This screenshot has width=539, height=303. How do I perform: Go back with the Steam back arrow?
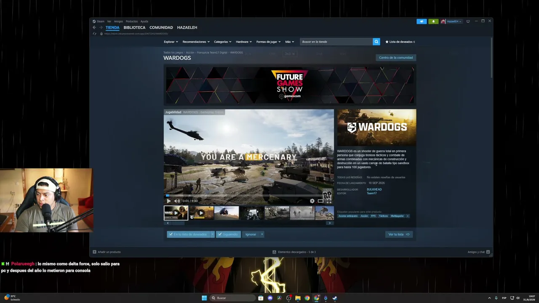pos(94,27)
